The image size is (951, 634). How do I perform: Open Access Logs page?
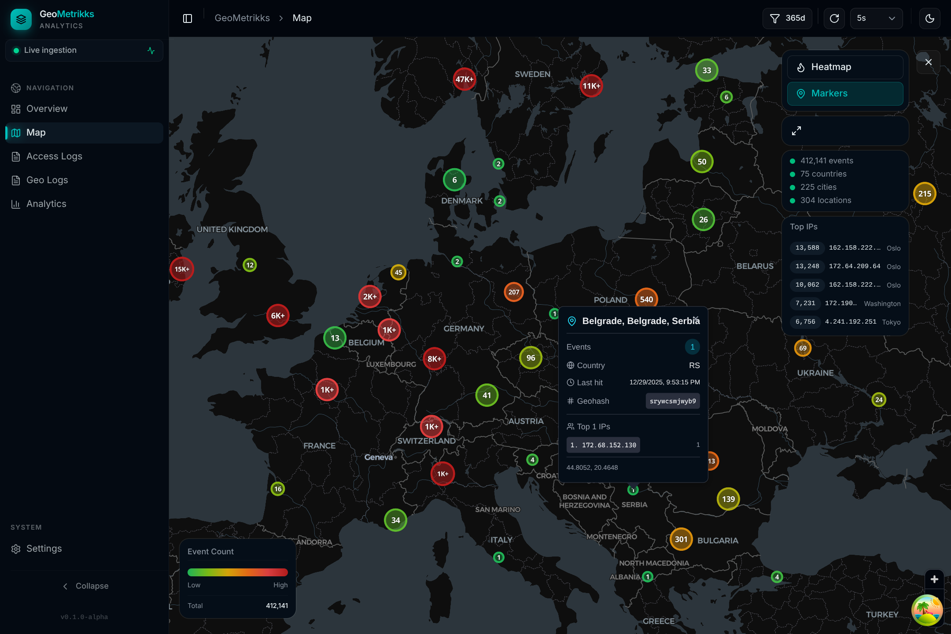pos(54,156)
